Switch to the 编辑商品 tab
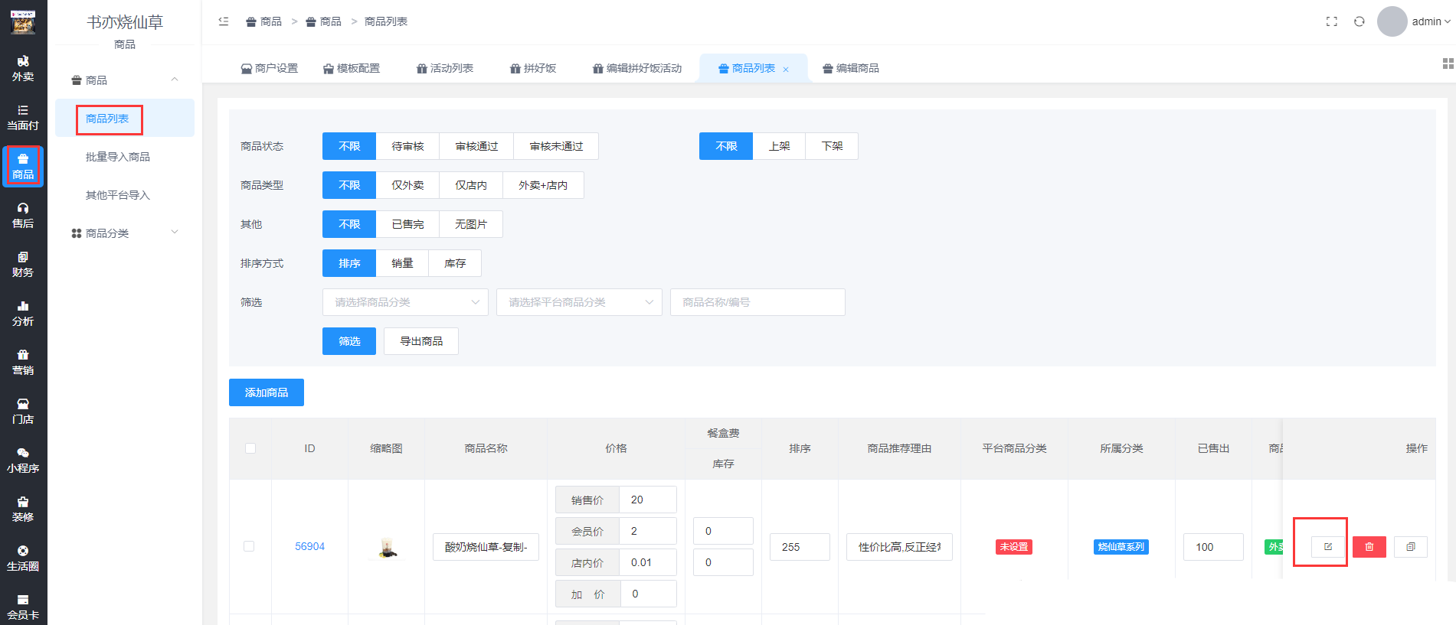Screen dimensions: 1456x625 tap(851, 68)
